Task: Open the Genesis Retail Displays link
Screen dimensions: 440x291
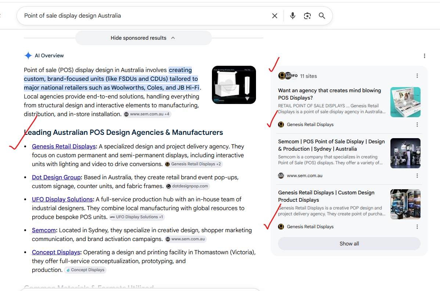Action: point(64,147)
